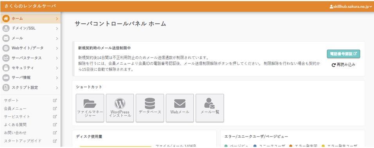374x148 pixels.
Task: Click external link icon beside サービスサイト
Action: pyautogui.click(x=55, y=117)
